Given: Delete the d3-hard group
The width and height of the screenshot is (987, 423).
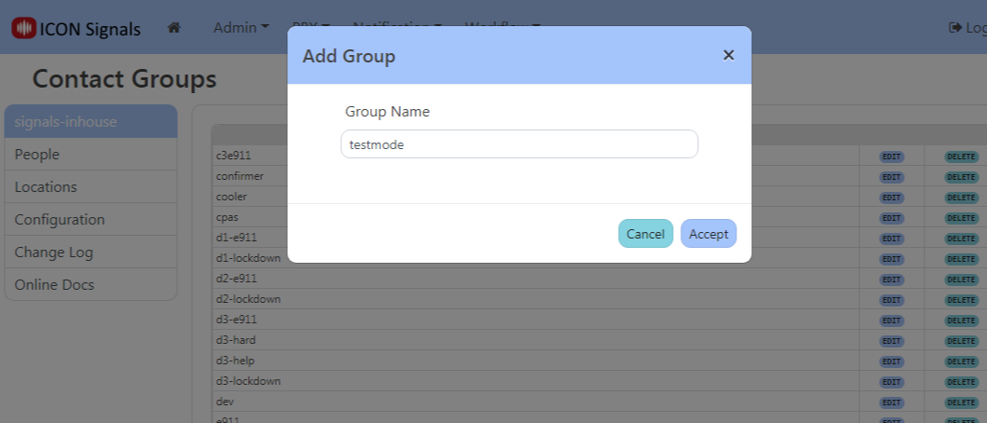Looking at the screenshot, I should click(x=961, y=341).
